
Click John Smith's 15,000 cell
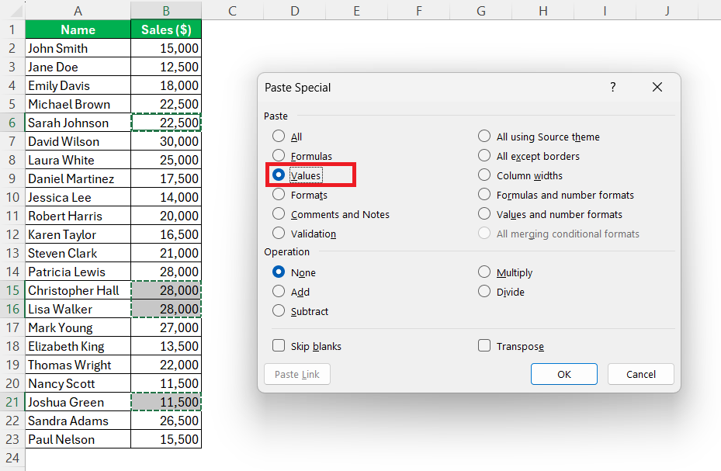point(166,48)
